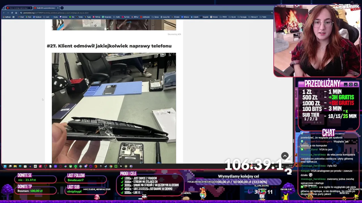Expand the Twitch bookmark folder
The image size is (362, 203).
263,17
